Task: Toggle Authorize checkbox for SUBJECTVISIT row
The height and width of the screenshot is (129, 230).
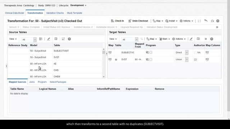Action: pos(195,53)
